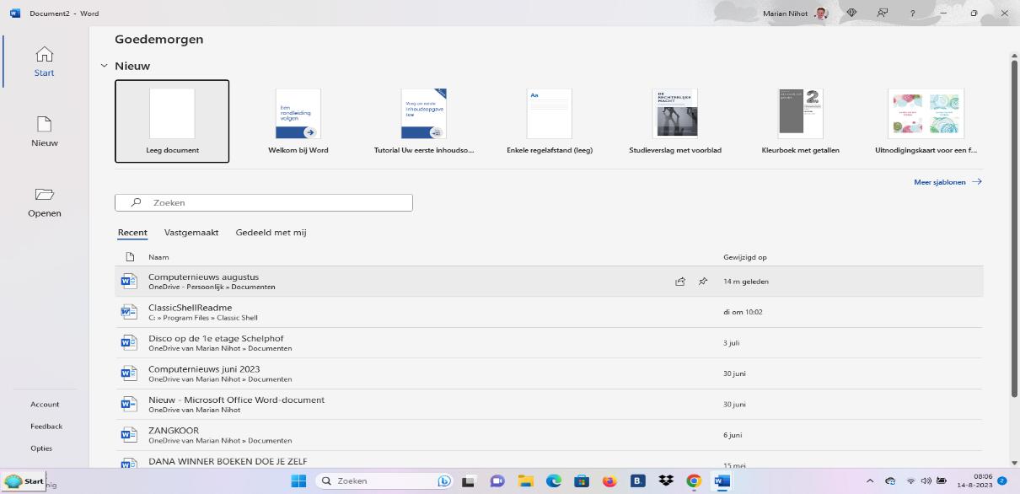Open the Windows Start logo on taskbar
The image size is (1020, 494).
298,481
